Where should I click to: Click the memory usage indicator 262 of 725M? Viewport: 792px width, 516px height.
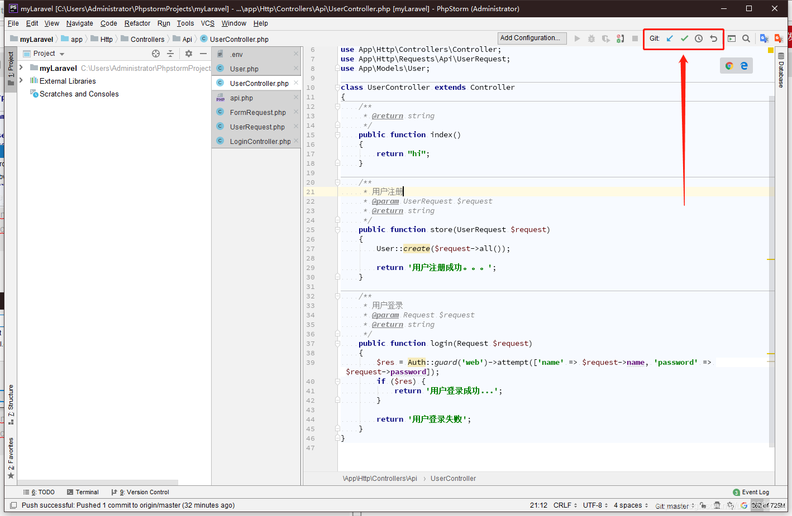769,505
